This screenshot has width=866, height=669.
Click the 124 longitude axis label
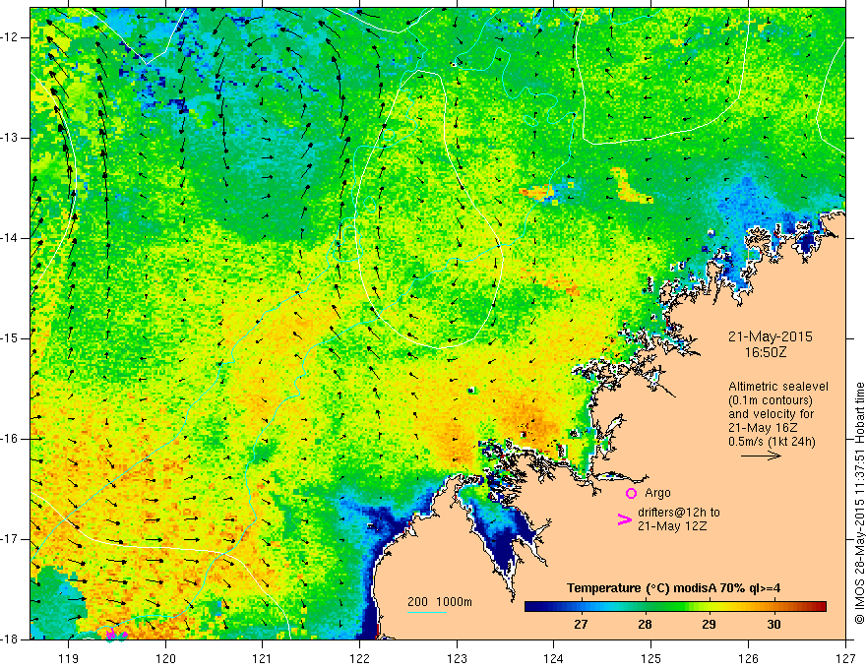553,658
